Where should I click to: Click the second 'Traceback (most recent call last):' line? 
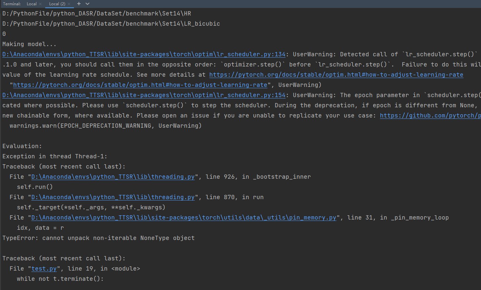(64, 258)
